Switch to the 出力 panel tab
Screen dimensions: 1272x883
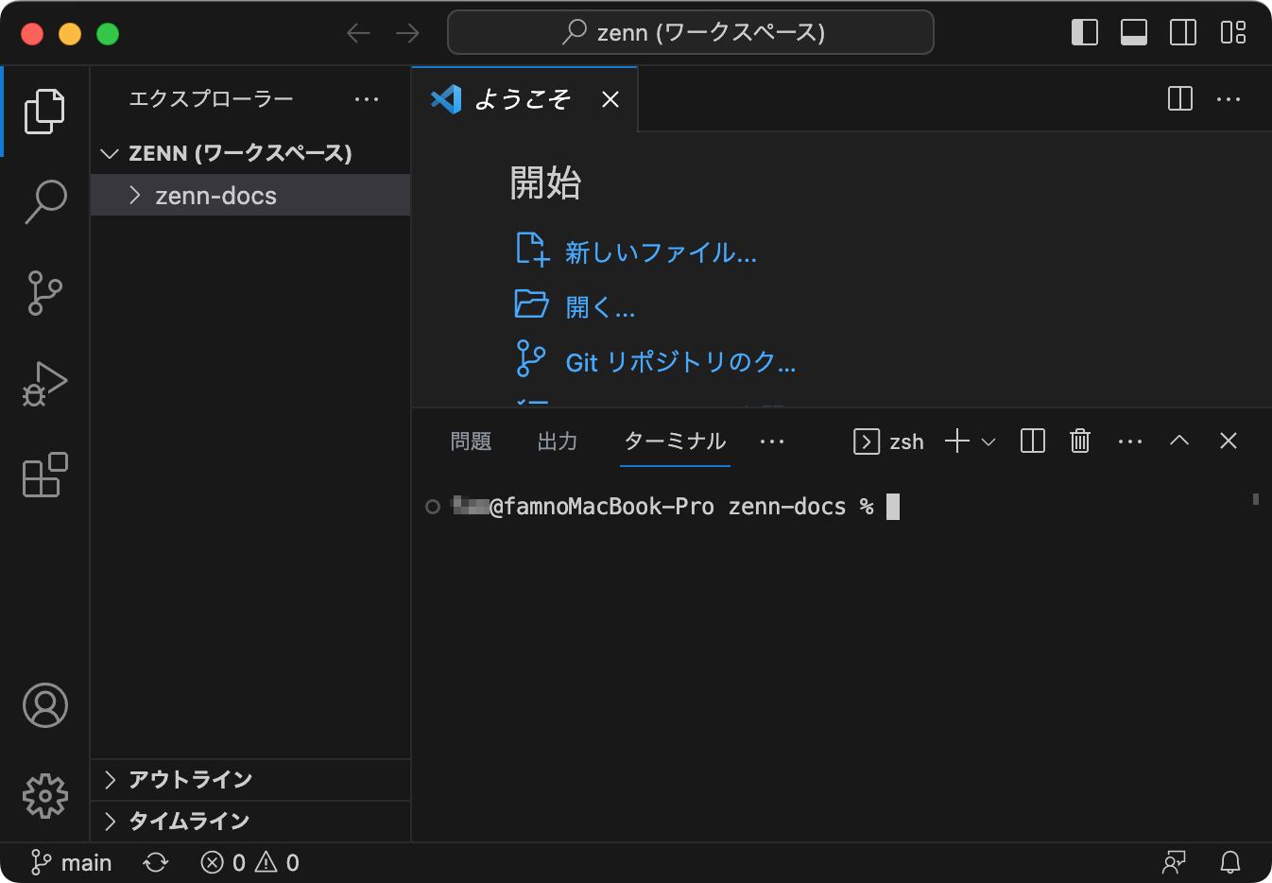pos(558,441)
